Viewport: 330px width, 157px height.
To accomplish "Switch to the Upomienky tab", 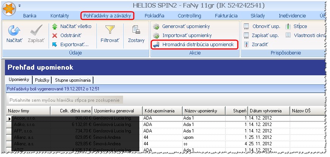I will (19, 80).
